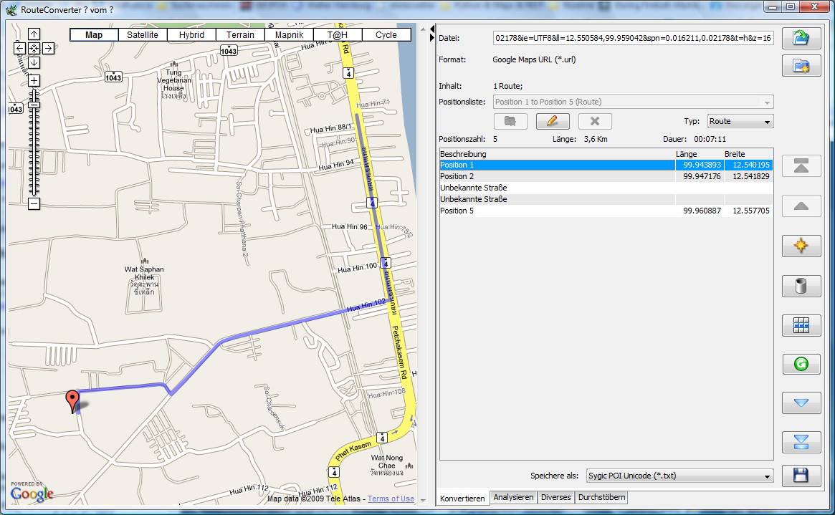Move selected position down with blue arrow
The width and height of the screenshot is (835, 515).
(801, 403)
